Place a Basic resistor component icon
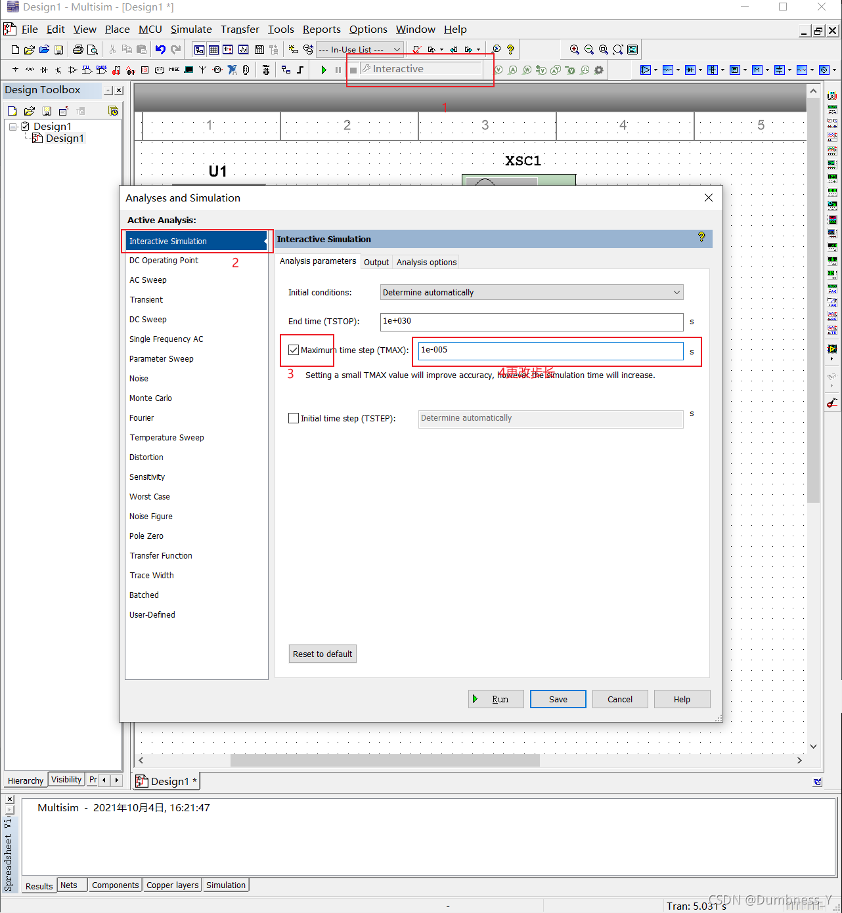 [30, 70]
